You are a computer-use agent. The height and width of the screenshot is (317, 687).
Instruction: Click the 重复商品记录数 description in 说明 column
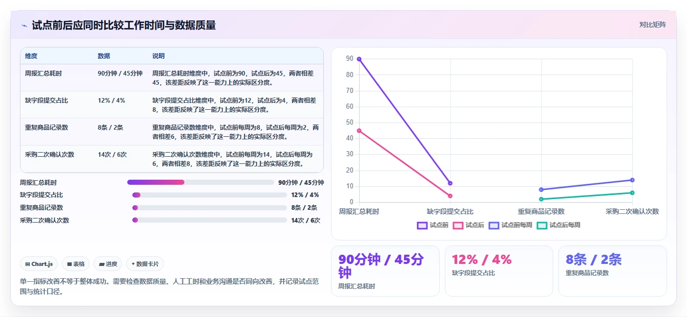pos(235,132)
